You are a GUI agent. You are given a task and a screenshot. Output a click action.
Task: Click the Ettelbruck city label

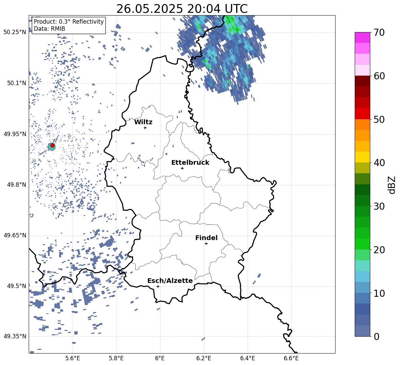(190, 163)
